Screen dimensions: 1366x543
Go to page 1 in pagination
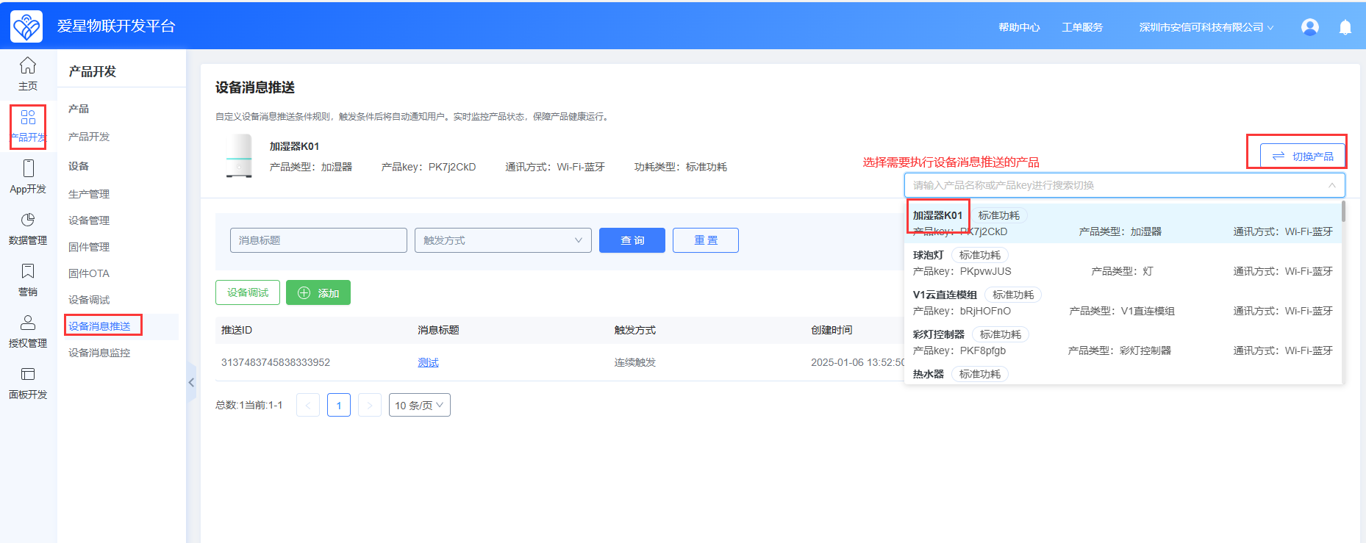pyautogui.click(x=339, y=405)
